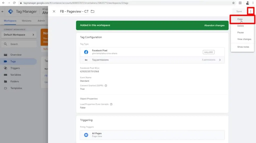Click the Load Properties value False

click(x=82, y=108)
